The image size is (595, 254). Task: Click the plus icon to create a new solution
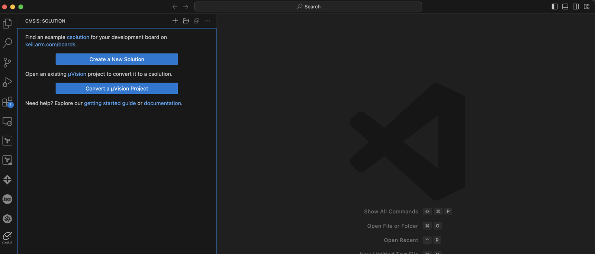[175, 21]
